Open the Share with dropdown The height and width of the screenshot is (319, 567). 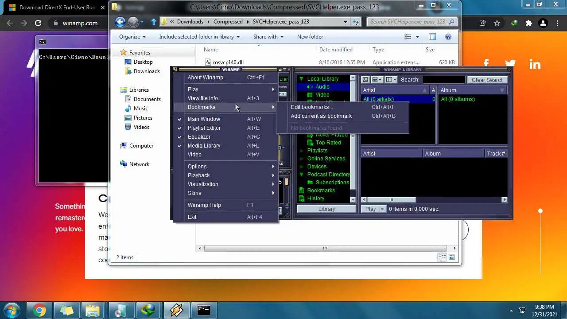point(268,37)
